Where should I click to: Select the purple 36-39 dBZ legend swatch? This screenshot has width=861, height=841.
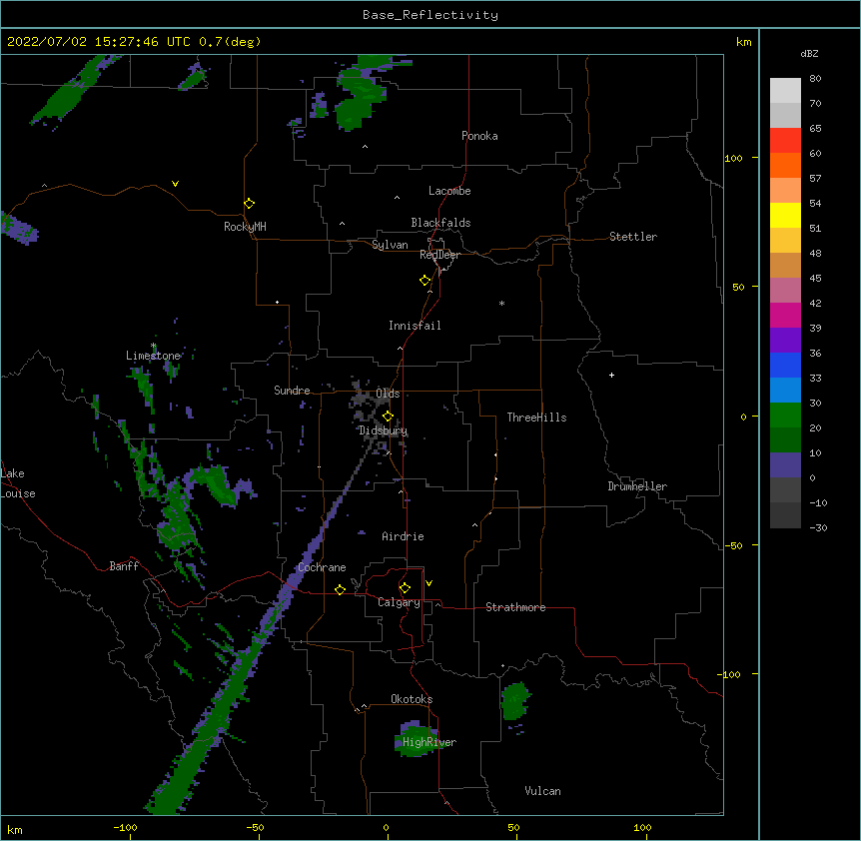(x=785, y=340)
